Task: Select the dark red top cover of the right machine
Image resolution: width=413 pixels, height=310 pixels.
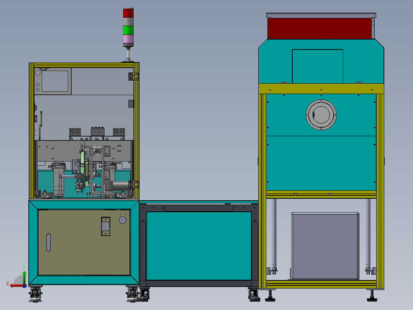Action: coord(320,29)
